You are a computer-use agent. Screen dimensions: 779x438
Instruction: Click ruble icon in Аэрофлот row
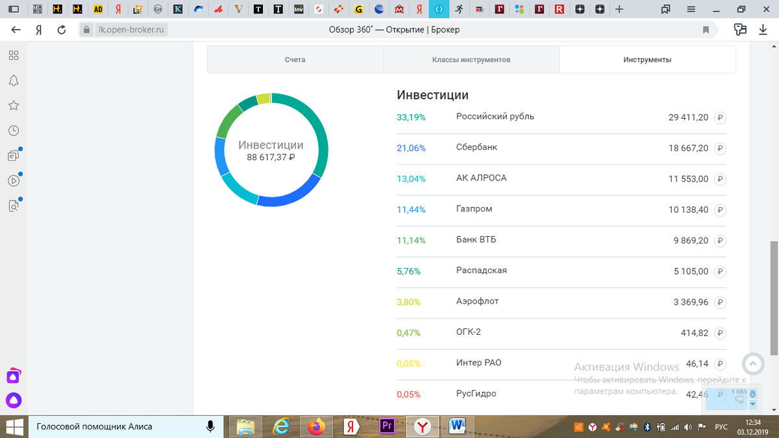[x=719, y=302]
